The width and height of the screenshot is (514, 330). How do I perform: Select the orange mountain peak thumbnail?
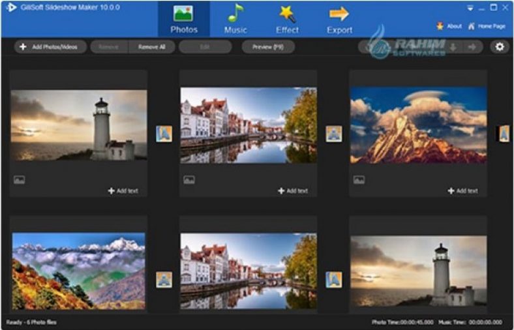[x=419, y=125]
